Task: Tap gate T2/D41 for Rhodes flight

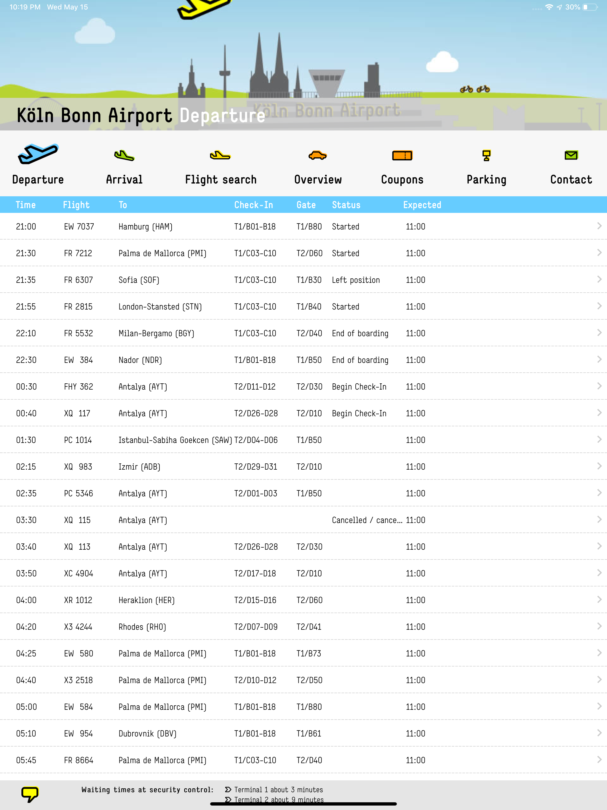Action: click(309, 627)
